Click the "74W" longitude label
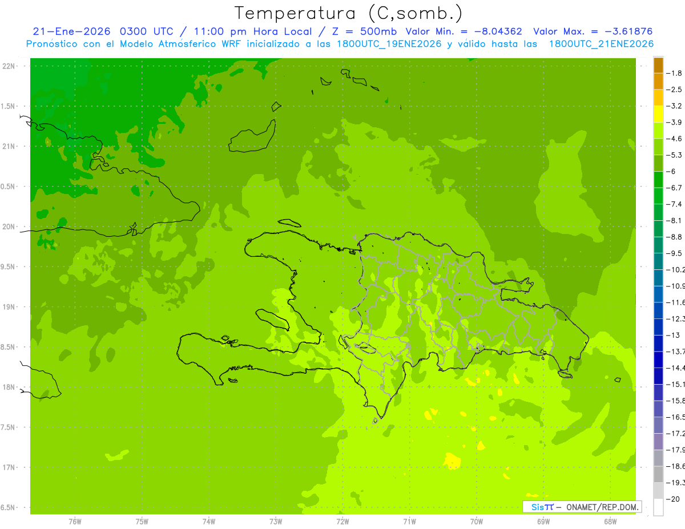The height and width of the screenshot is (529, 685). (x=209, y=521)
